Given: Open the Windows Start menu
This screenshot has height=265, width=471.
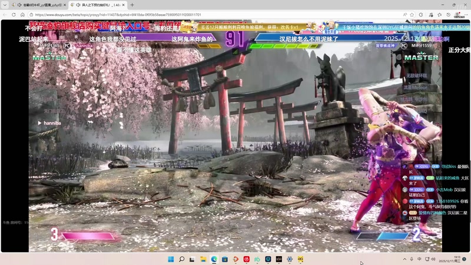Looking at the screenshot, I should 171,259.
